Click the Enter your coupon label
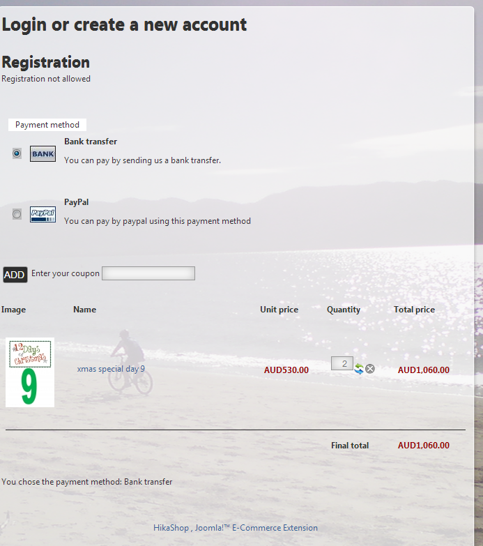Image resolution: width=483 pixels, height=546 pixels. click(66, 273)
